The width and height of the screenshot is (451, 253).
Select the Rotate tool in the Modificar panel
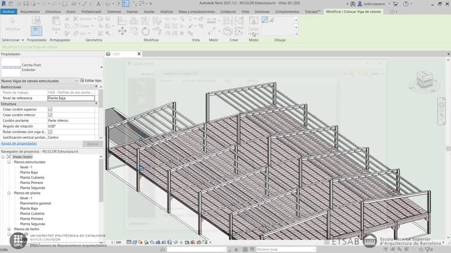(x=146, y=31)
